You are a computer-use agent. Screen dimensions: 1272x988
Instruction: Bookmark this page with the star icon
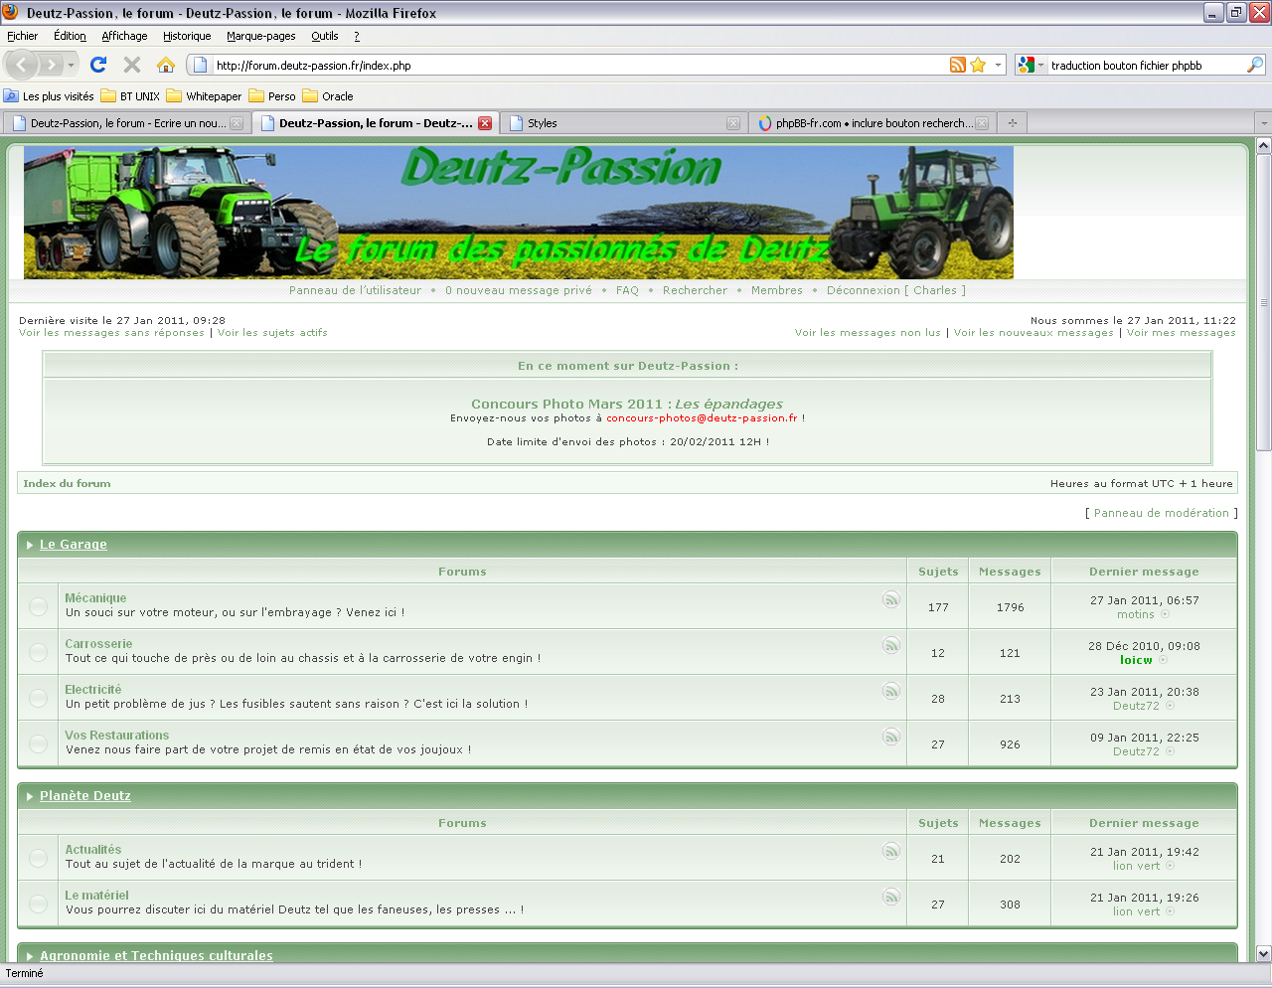click(x=978, y=65)
